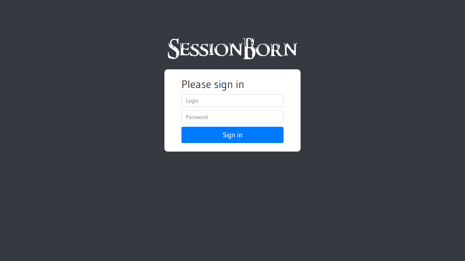Focus the Login input field

click(233, 101)
